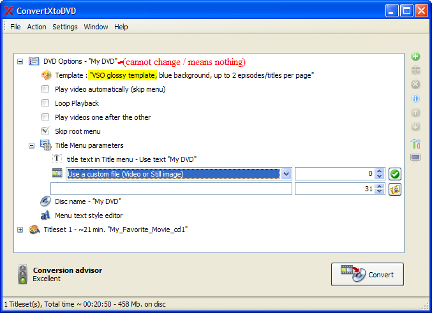Open the File menu
This screenshot has width=432, height=313.
click(15, 27)
